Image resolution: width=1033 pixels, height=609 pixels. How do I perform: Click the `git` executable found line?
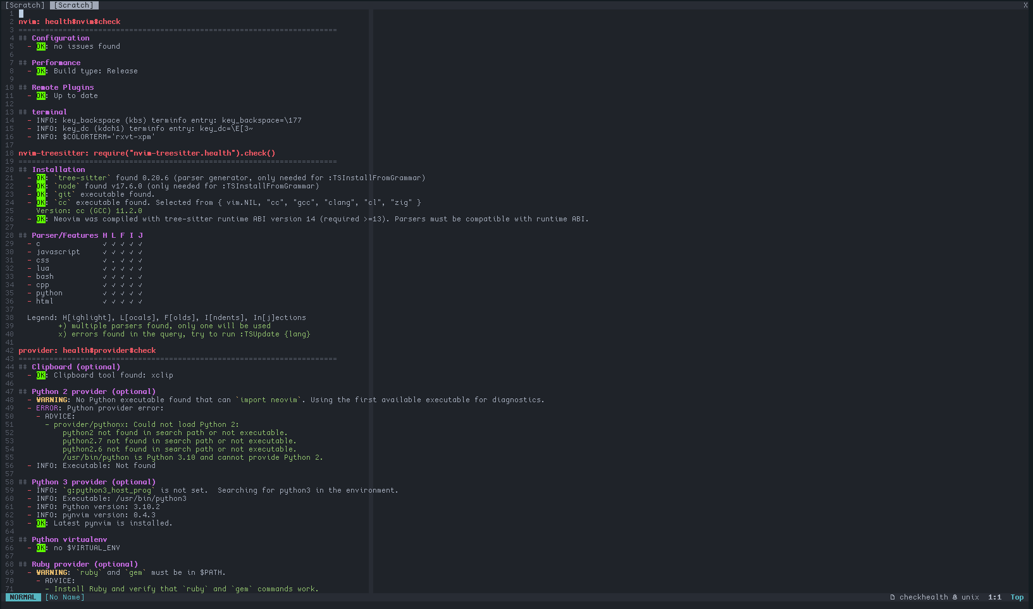click(91, 194)
